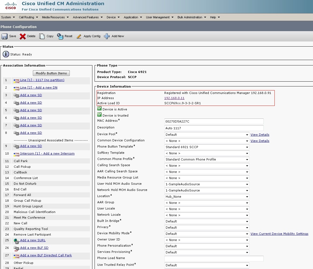Click View Details next to Device Pool

260,135
